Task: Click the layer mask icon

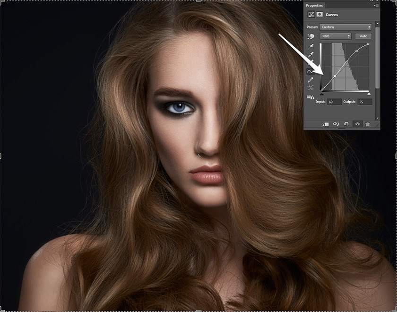Action: [x=319, y=15]
